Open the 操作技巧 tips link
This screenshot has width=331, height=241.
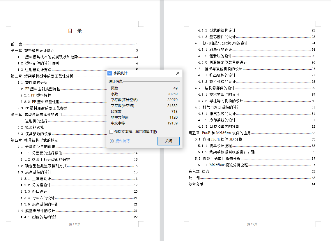pyautogui.click(x=123, y=141)
